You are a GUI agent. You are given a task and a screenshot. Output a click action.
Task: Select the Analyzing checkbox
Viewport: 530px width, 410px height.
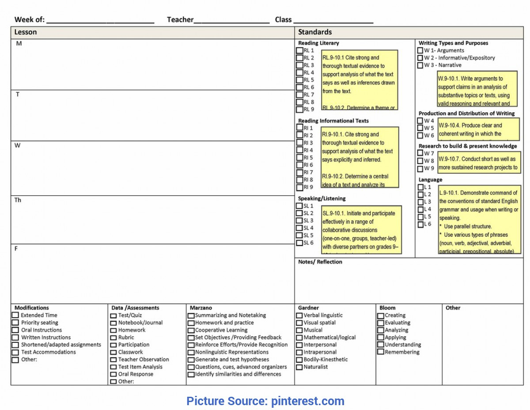click(x=381, y=330)
